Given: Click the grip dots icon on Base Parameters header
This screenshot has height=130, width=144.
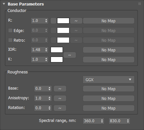Looking at the screenshot, I should (x=139, y=4).
